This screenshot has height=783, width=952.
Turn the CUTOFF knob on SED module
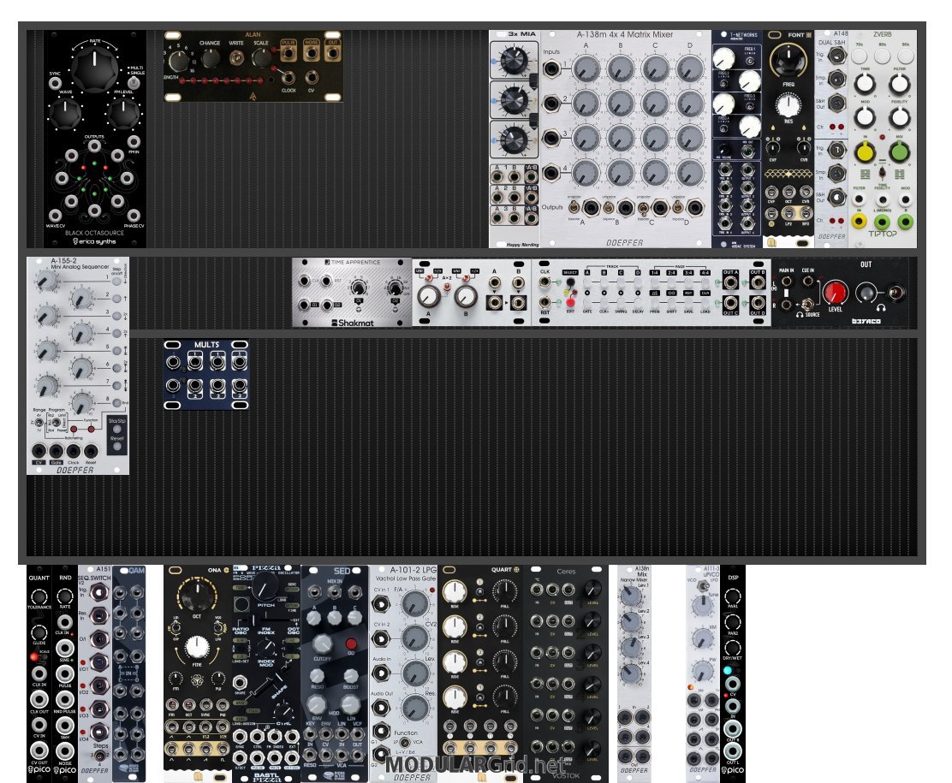tap(322, 644)
